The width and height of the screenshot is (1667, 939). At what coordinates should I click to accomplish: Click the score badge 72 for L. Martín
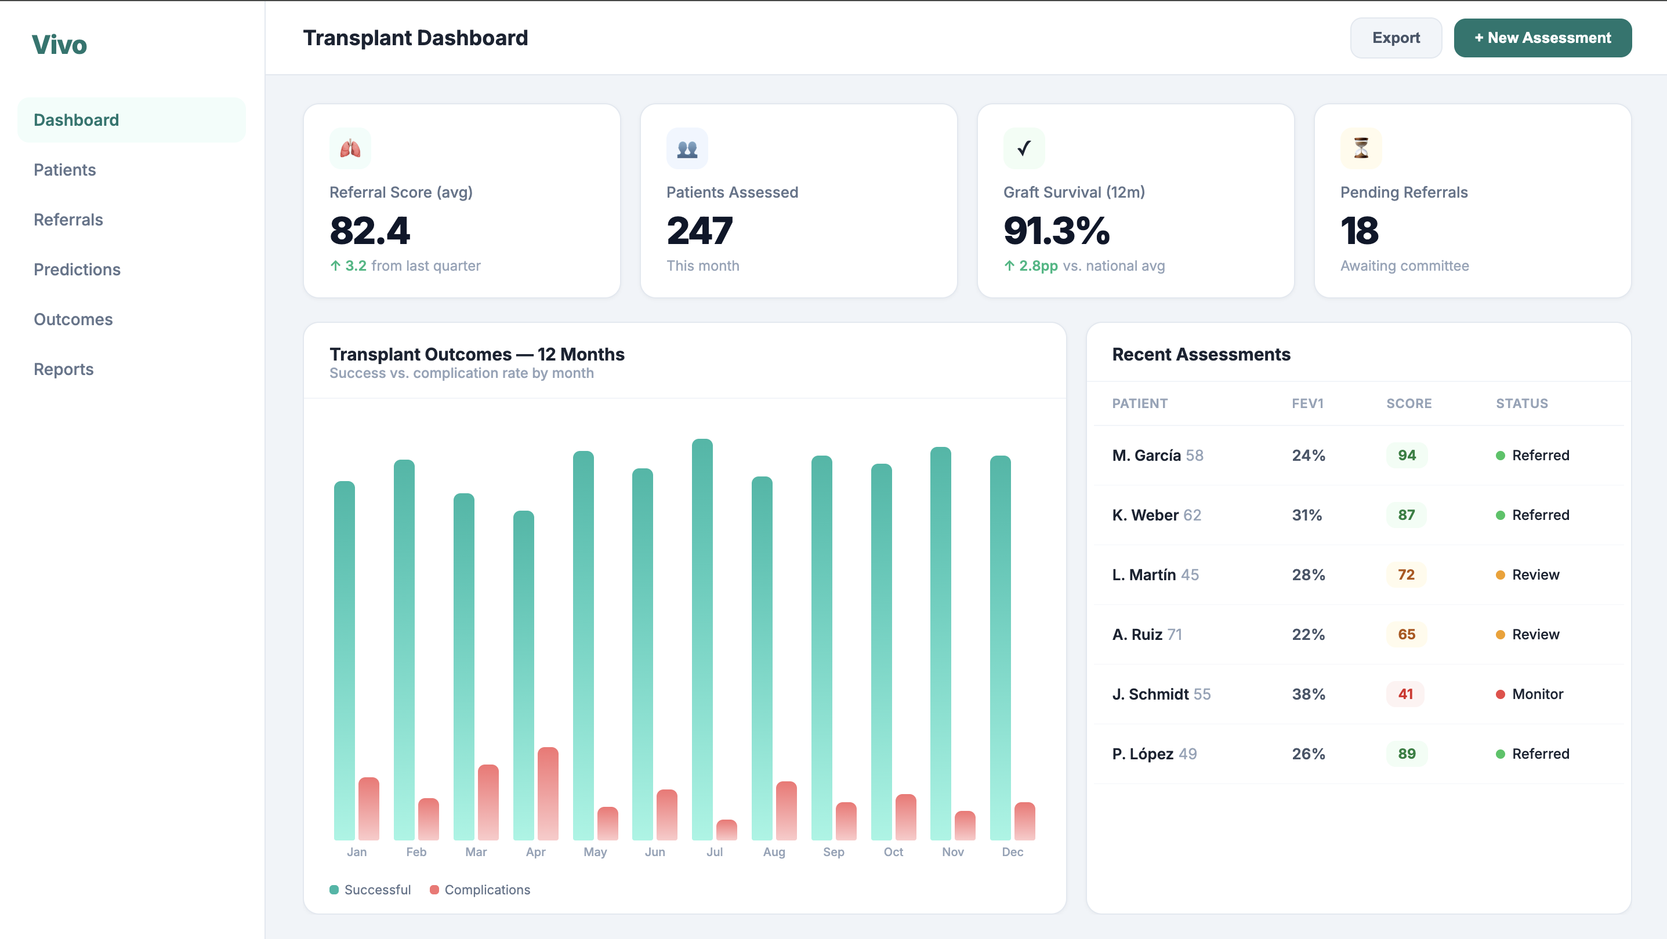[1406, 575]
